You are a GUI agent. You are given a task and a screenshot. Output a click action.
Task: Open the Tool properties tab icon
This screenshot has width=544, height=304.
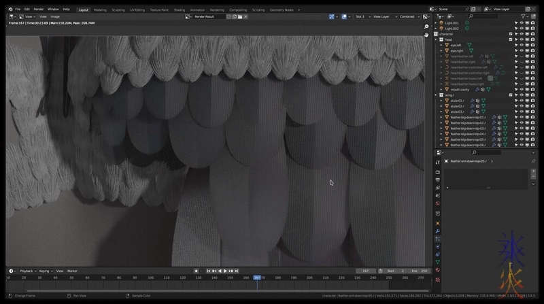point(437,163)
